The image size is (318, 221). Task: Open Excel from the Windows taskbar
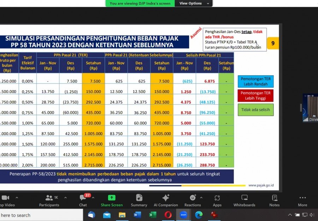click(153, 215)
